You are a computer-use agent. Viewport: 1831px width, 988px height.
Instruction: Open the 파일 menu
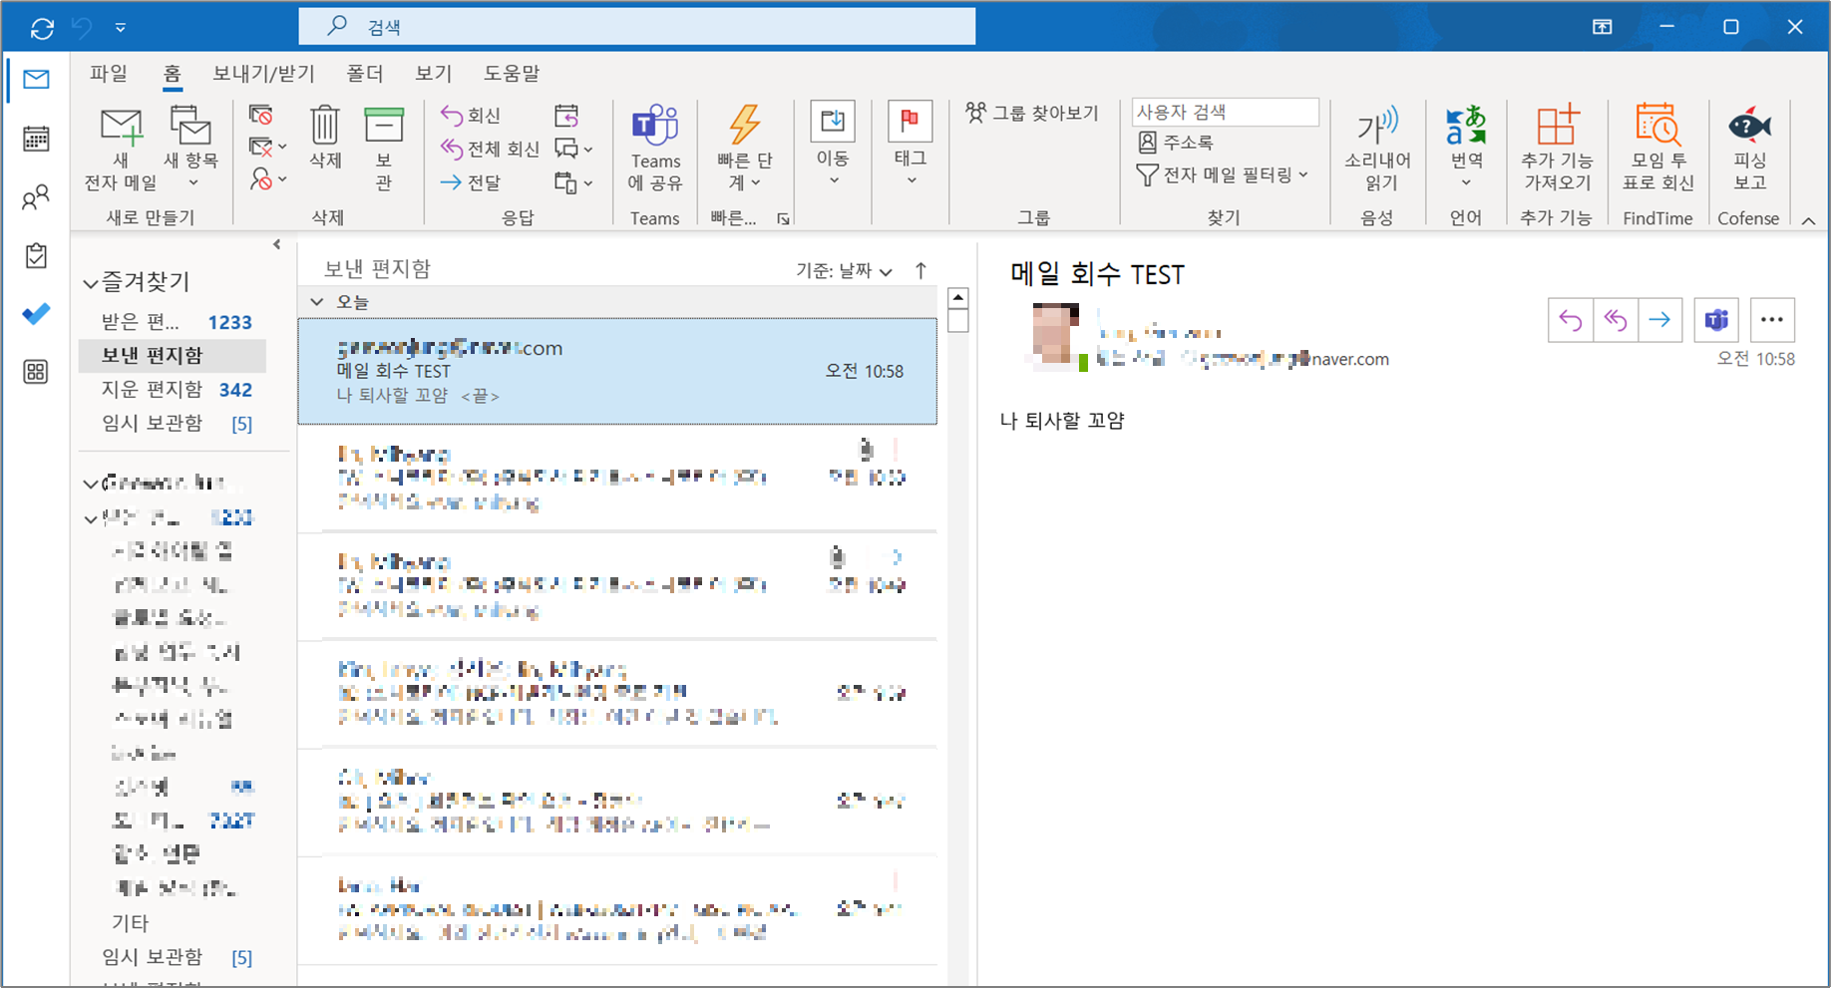pos(109,73)
